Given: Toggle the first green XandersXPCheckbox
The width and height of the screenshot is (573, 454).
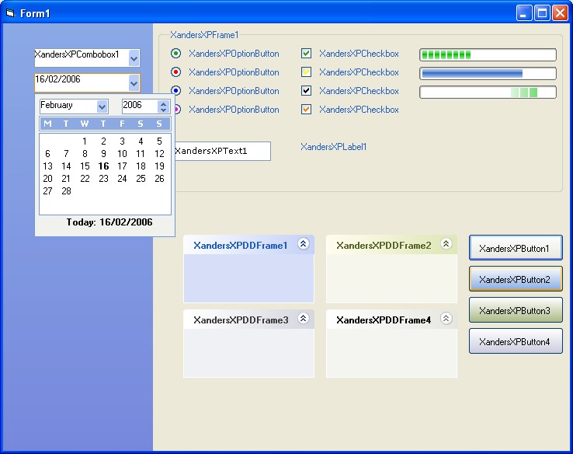Looking at the screenshot, I should pos(306,54).
